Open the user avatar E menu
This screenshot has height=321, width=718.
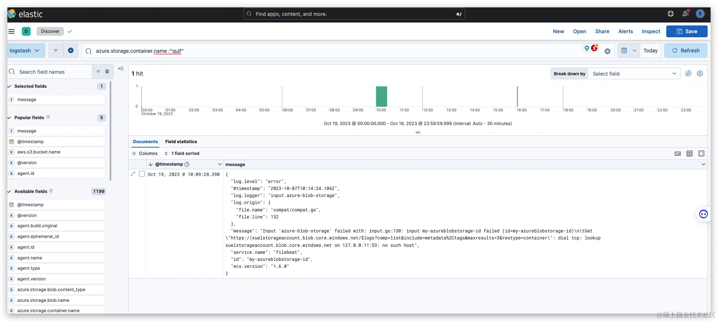(x=700, y=14)
